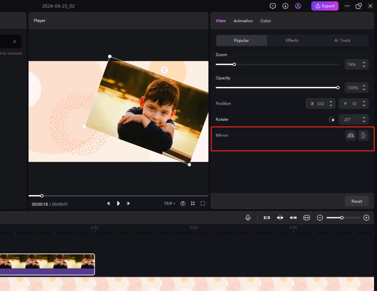Select the Effects tab
The width and height of the screenshot is (377, 291).
point(292,40)
